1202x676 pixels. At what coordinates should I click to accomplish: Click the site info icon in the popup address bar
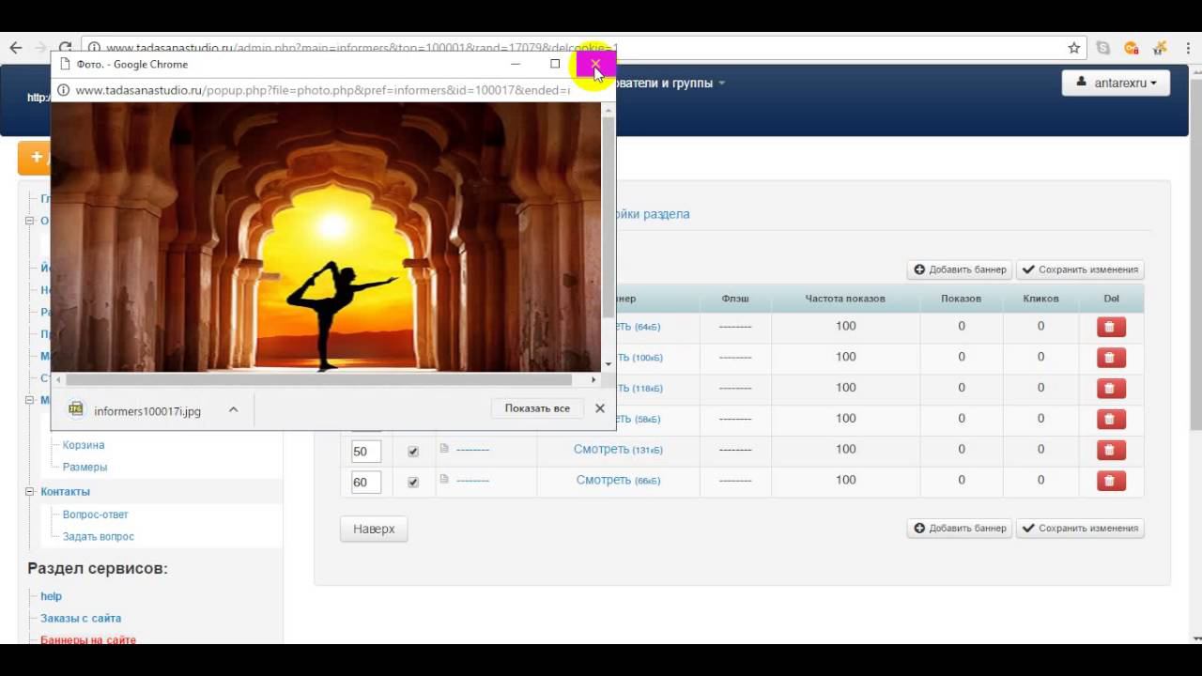click(x=64, y=90)
